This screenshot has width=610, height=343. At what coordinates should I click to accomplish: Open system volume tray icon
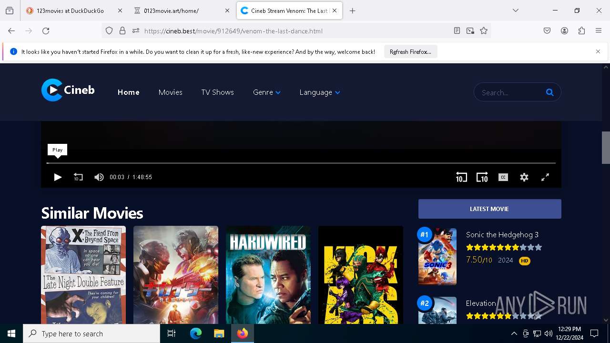[x=549, y=333]
